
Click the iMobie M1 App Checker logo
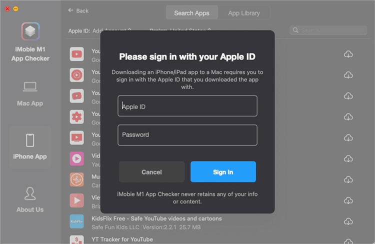click(30, 31)
